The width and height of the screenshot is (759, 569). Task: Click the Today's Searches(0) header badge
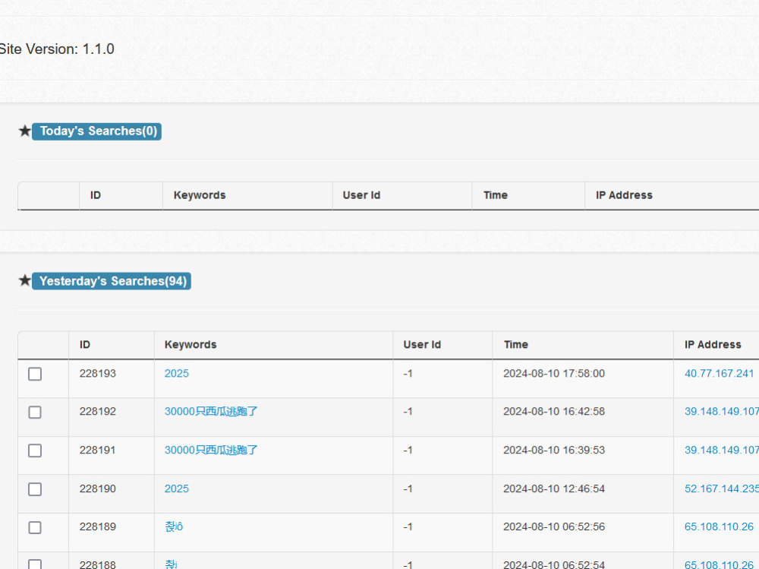point(96,131)
